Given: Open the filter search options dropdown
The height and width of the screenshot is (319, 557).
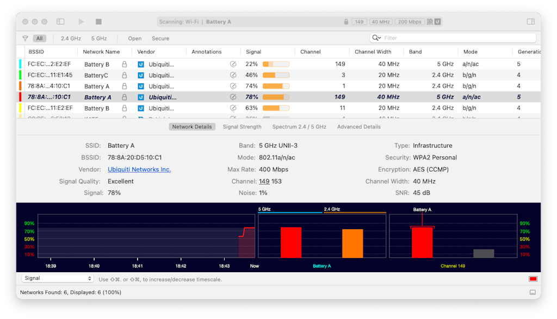Looking at the screenshot, I should [376, 38].
